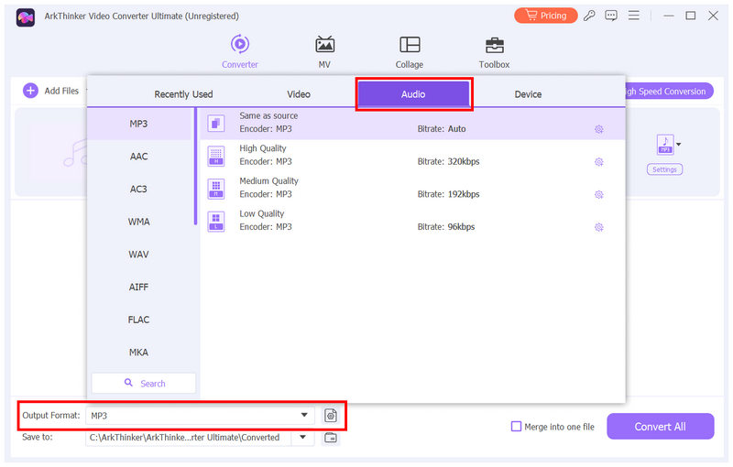The image size is (733, 467).
Task: Choose the Low Quality preset text
Action: 262,214
